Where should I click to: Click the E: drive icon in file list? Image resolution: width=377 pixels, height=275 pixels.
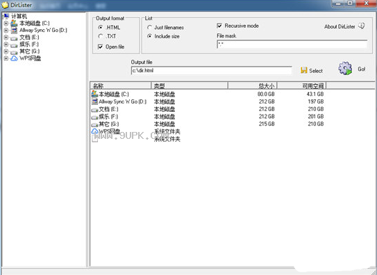94,110
